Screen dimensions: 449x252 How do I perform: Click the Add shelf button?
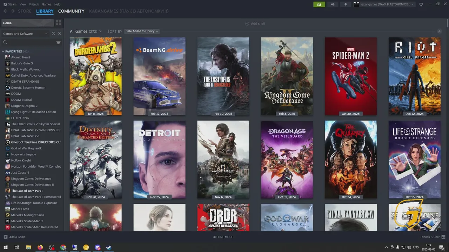255,23
